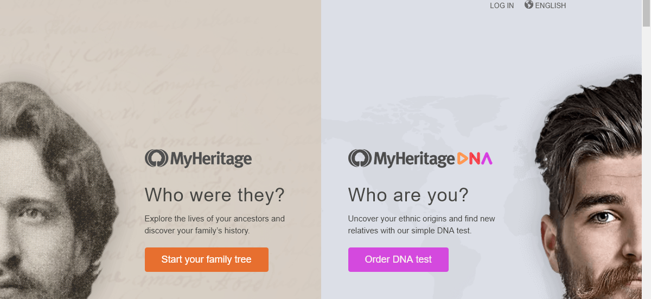
Task: Click the MyHeritage wordmark in DNA logo
Action: coord(414,159)
